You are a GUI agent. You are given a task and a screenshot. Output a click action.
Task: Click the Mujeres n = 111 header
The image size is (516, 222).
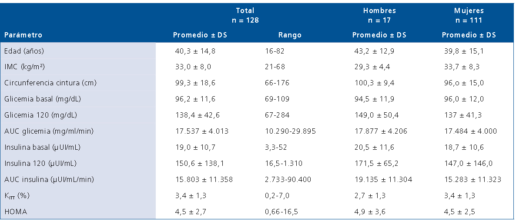469,15
